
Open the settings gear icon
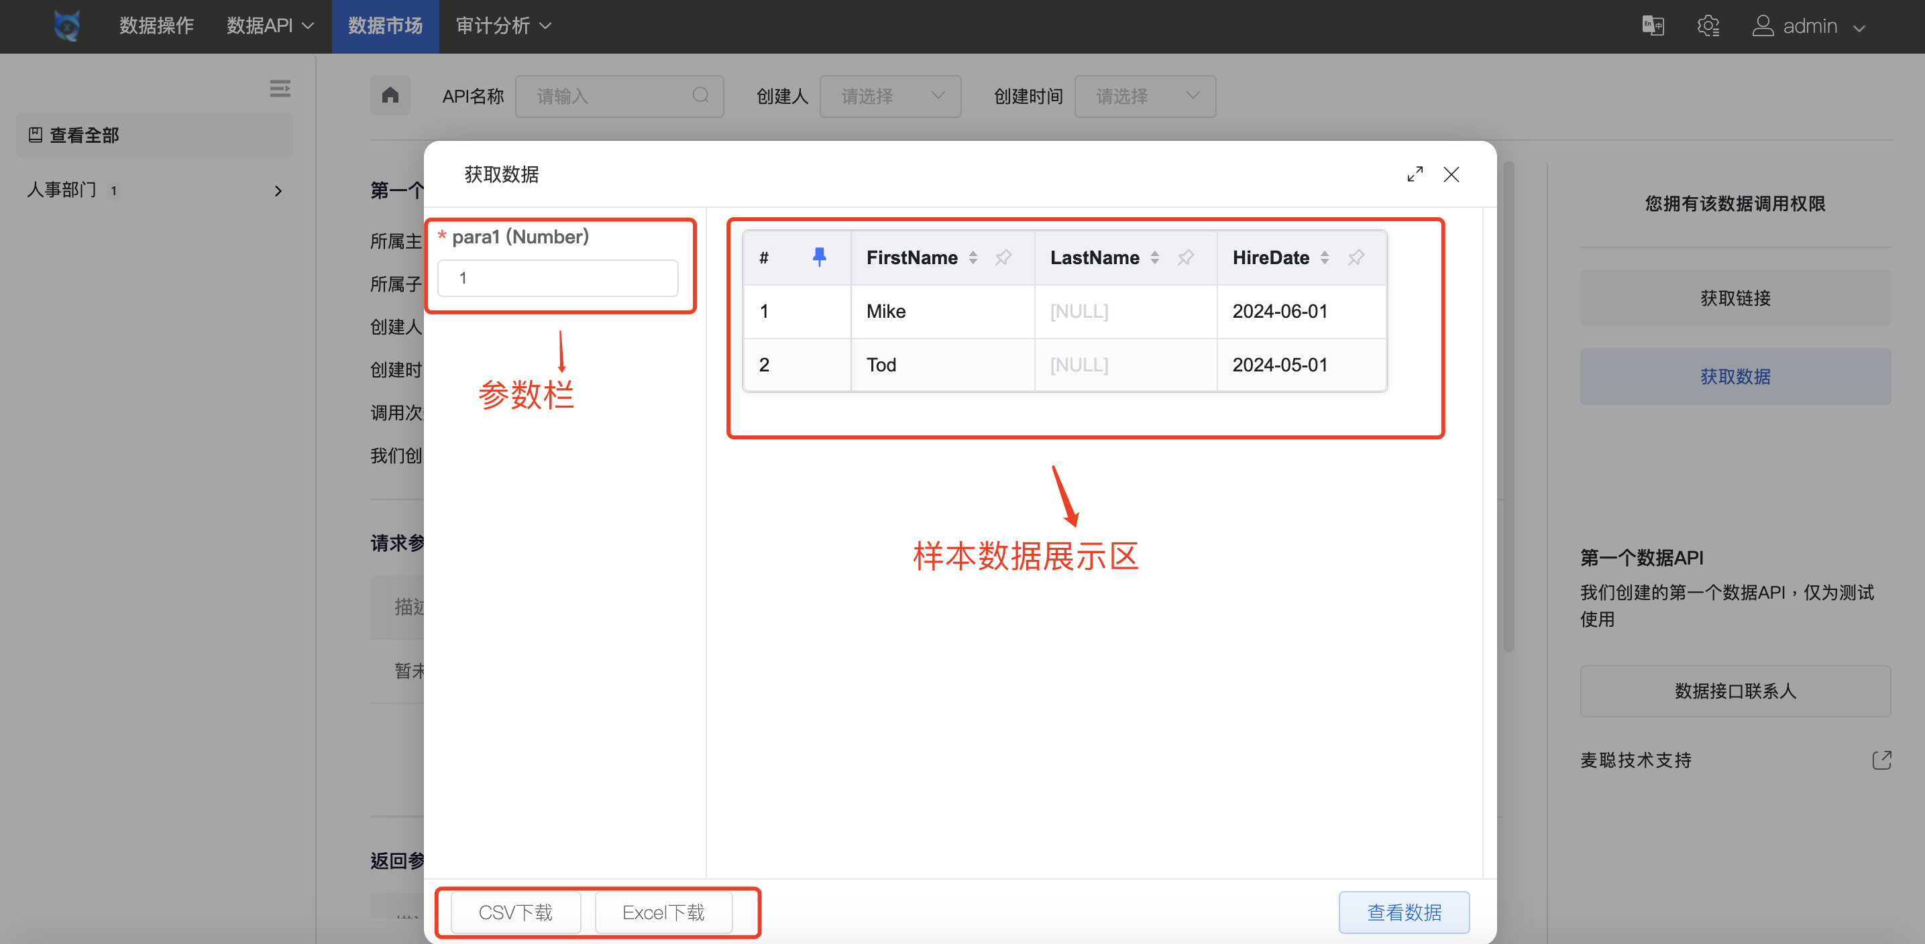(x=1709, y=26)
